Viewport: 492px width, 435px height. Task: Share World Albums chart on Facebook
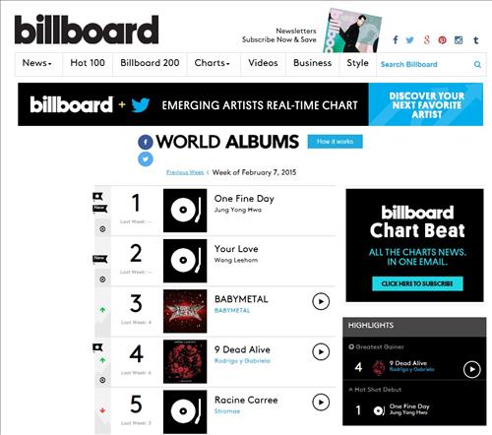pos(146,142)
